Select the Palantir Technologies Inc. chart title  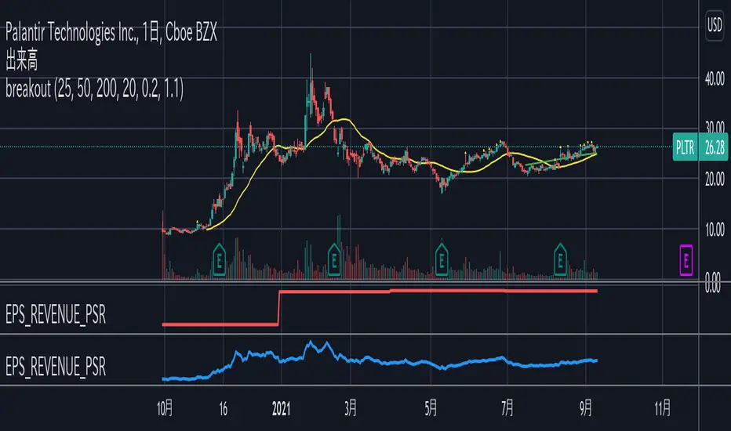[111, 33]
